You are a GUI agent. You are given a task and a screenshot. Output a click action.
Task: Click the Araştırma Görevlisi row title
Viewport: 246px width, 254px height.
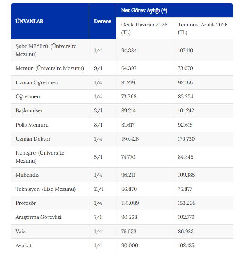point(39,217)
